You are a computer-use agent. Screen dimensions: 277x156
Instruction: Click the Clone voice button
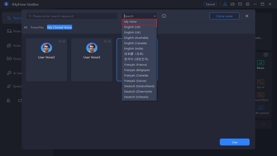click(224, 16)
